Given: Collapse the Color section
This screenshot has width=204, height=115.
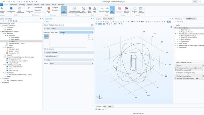Looking at the screenshot, I should point(45,60).
